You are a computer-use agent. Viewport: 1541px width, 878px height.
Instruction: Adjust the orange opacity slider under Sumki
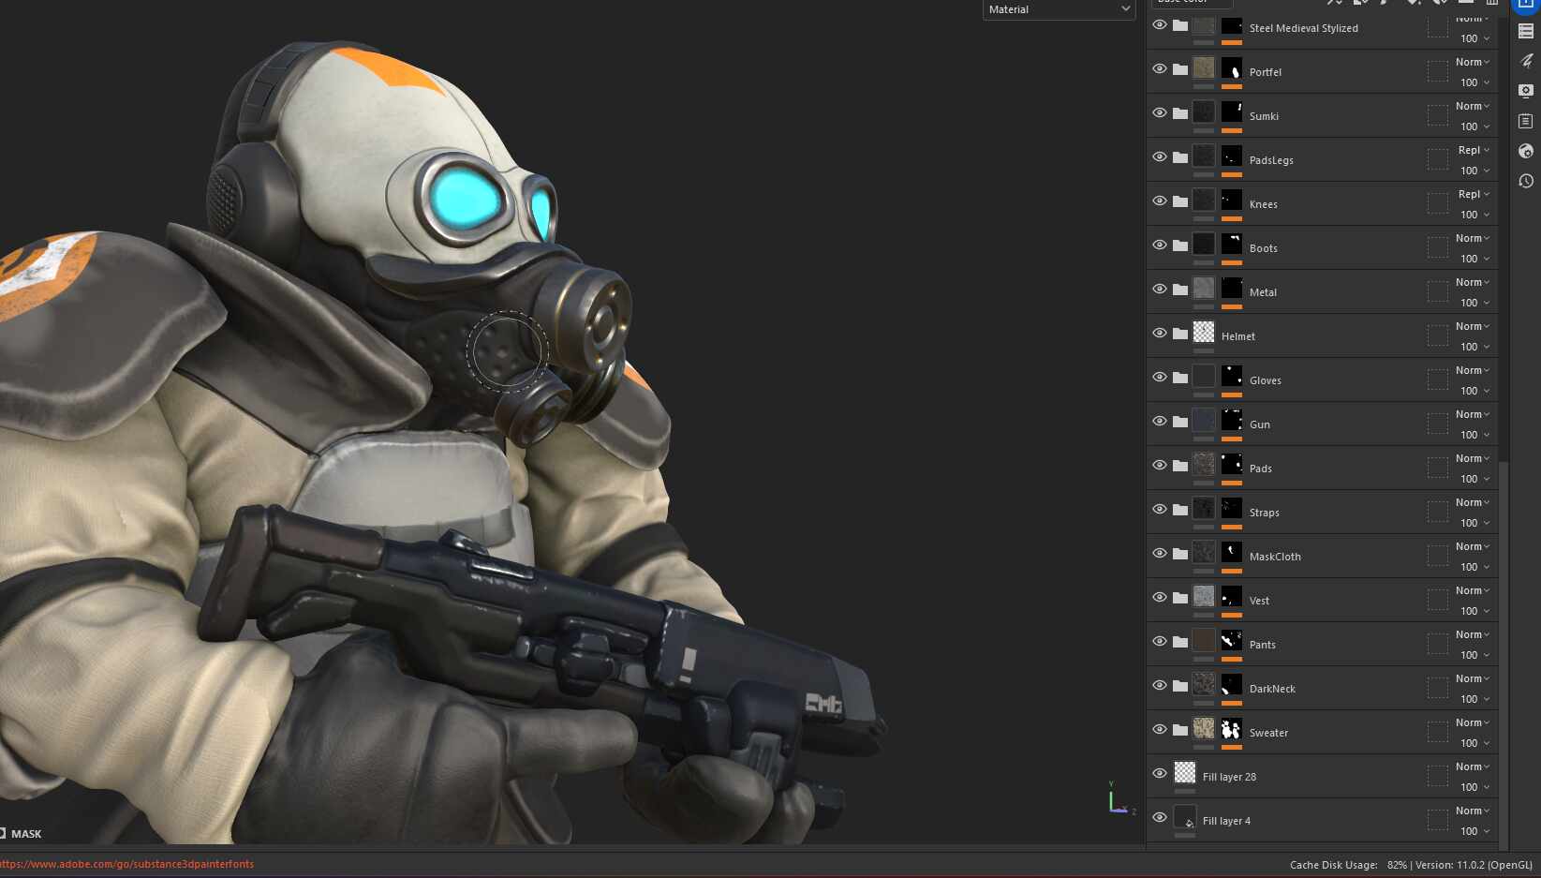tap(1231, 131)
